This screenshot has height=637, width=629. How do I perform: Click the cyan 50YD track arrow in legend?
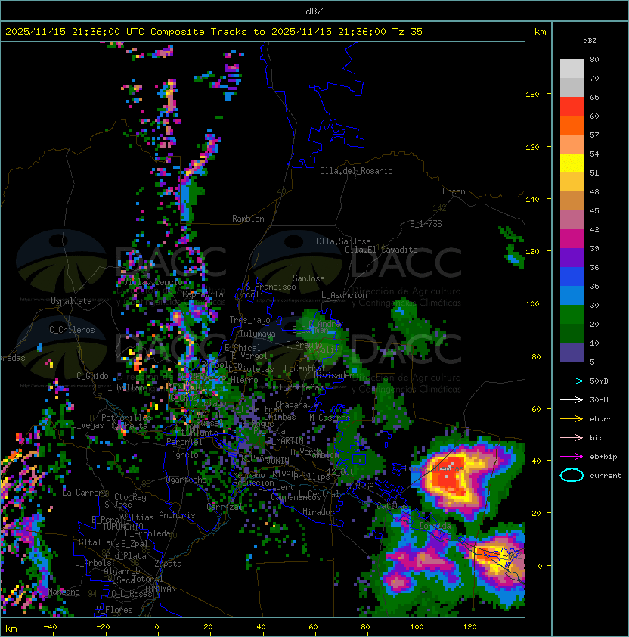[x=572, y=381]
